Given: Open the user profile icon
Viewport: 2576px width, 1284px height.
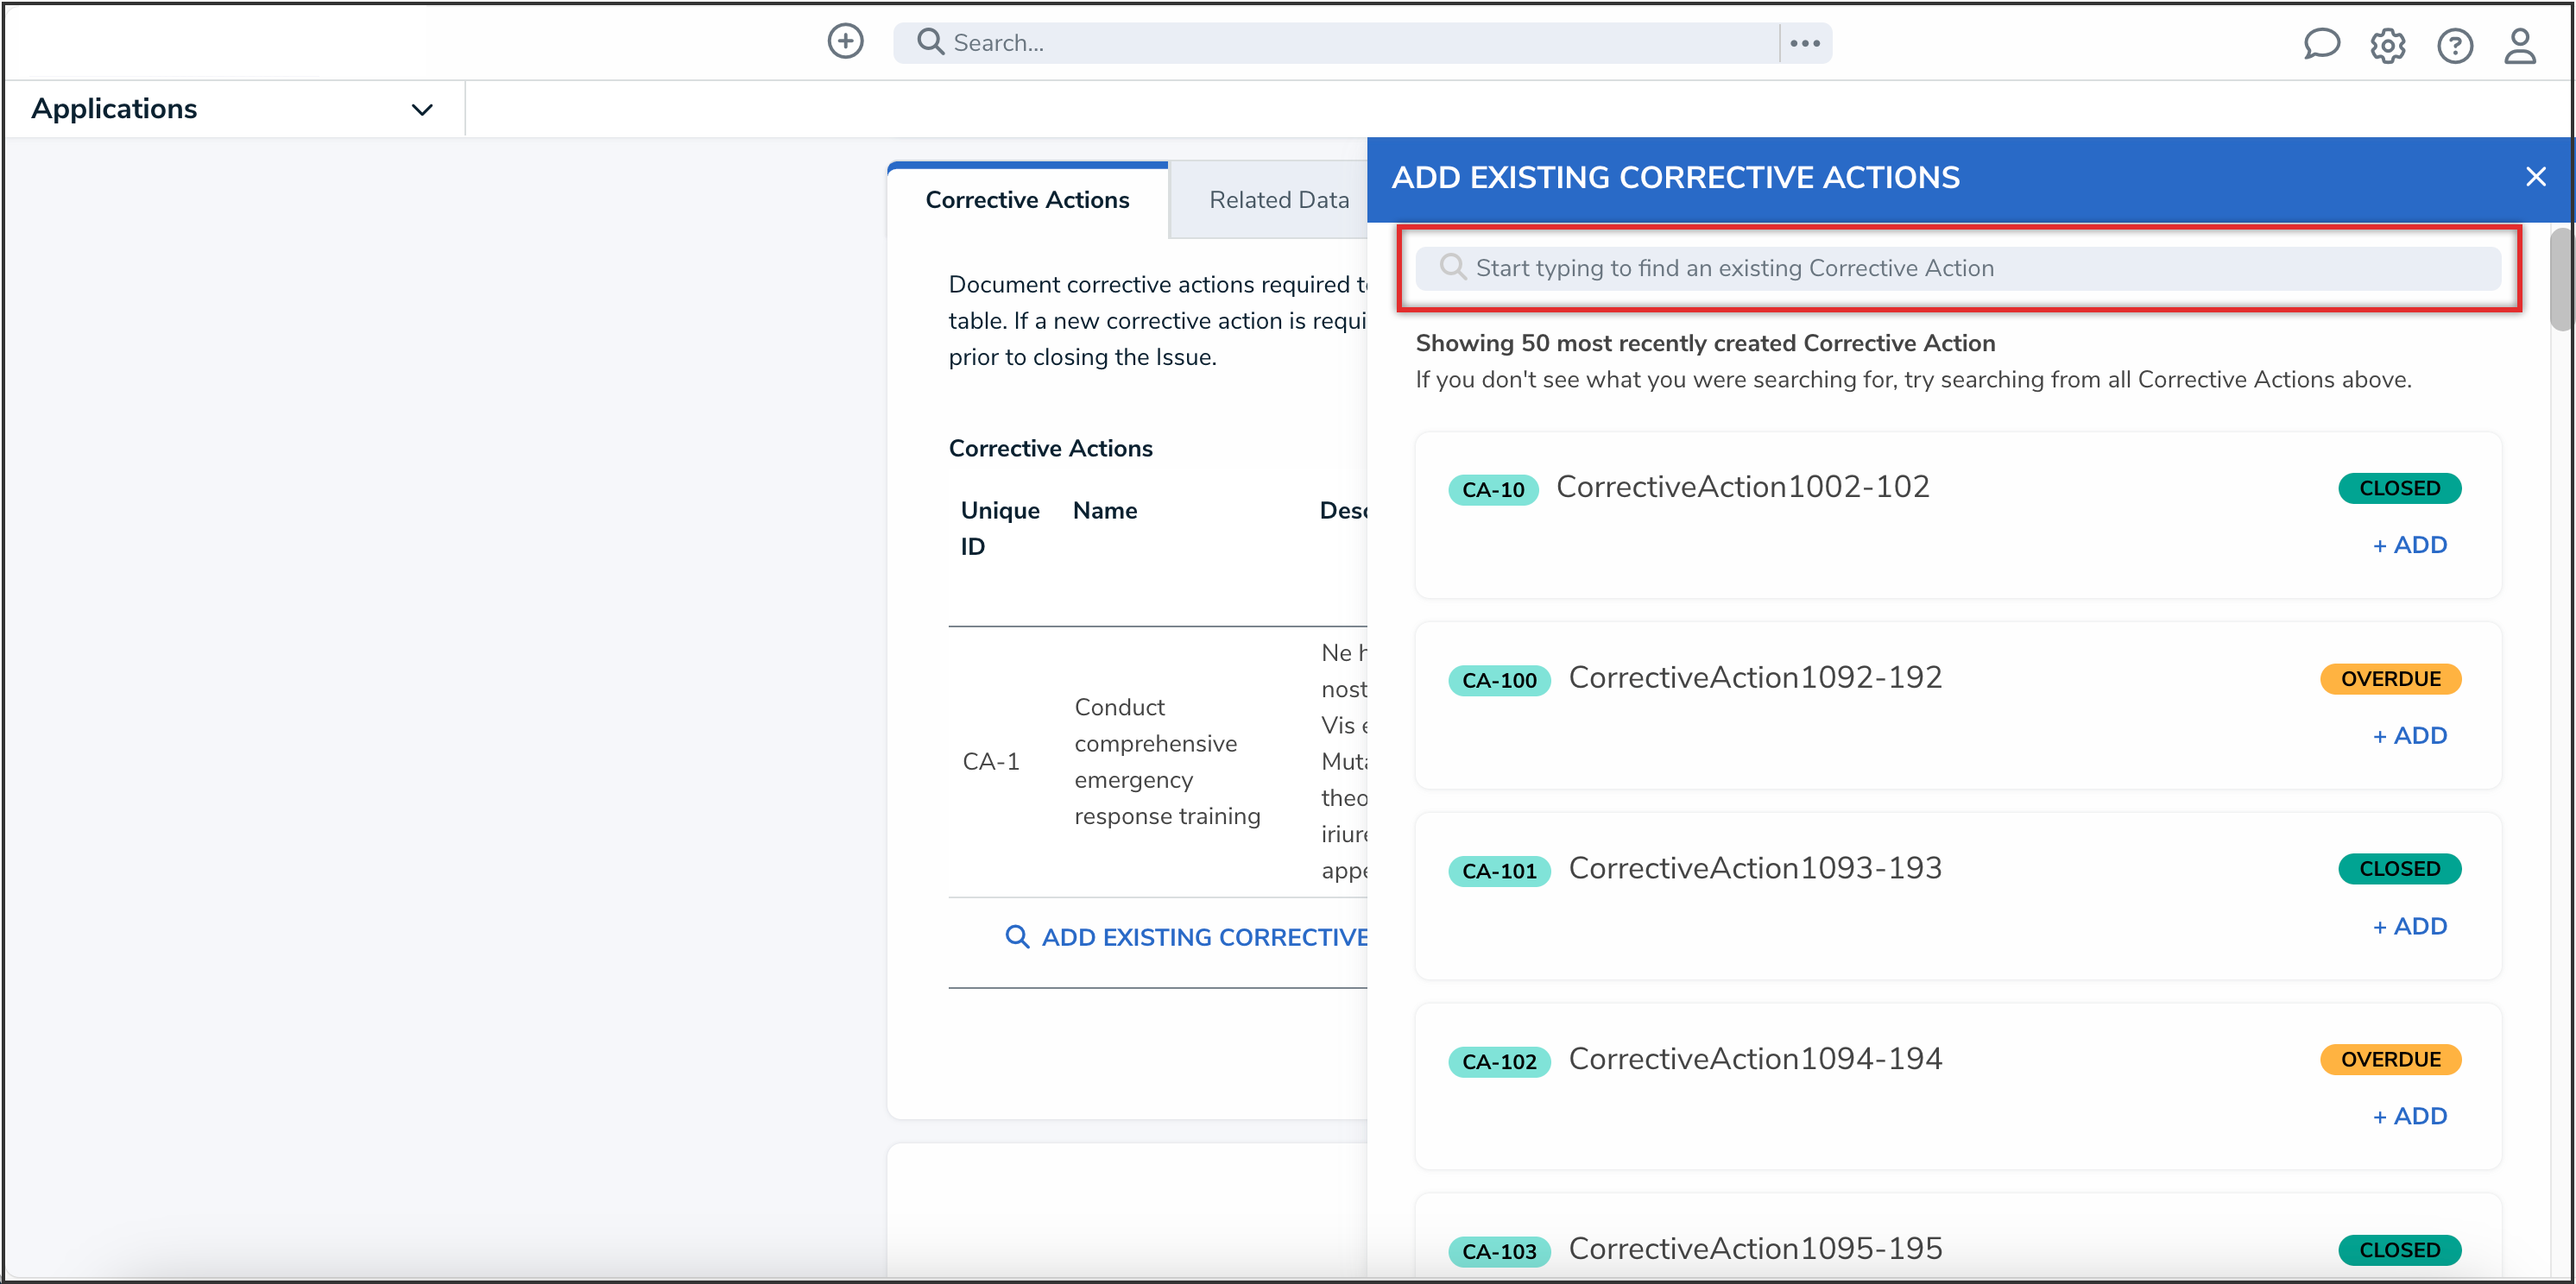Looking at the screenshot, I should pyautogui.click(x=2519, y=45).
